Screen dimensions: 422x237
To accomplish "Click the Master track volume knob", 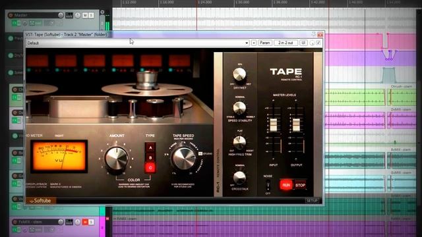I will pos(61,15).
